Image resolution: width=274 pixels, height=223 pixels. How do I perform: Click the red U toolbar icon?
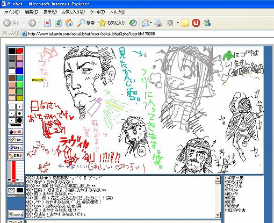196,23
